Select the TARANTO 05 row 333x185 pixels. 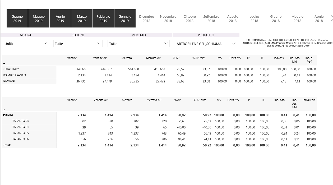[20, 133]
